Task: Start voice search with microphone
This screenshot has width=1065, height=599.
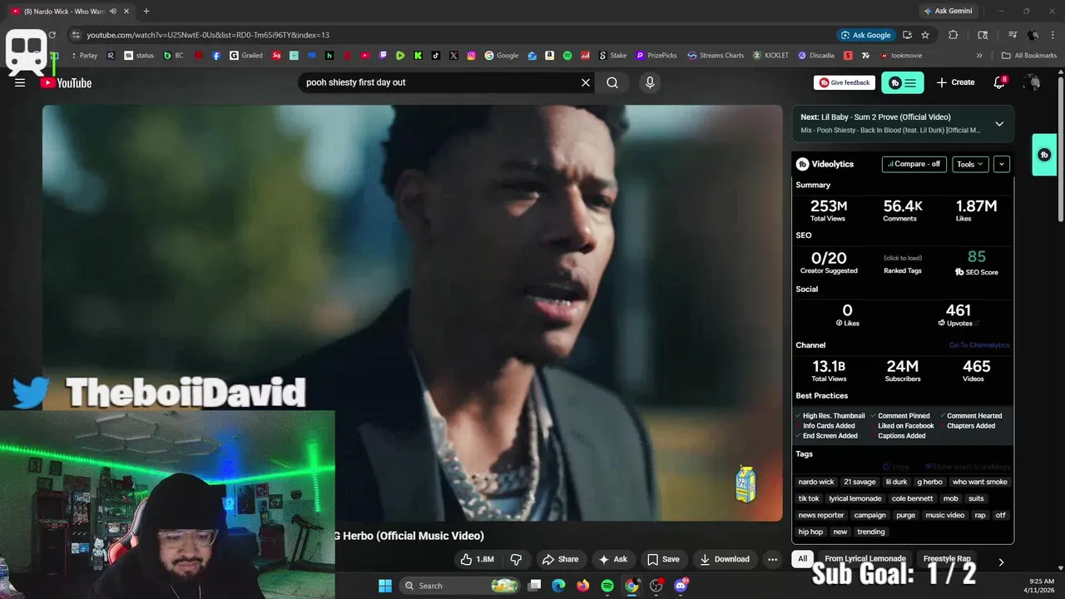Action: (650, 82)
